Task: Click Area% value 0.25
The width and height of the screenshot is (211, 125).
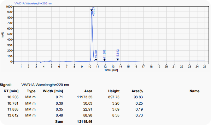Action: 139,103
